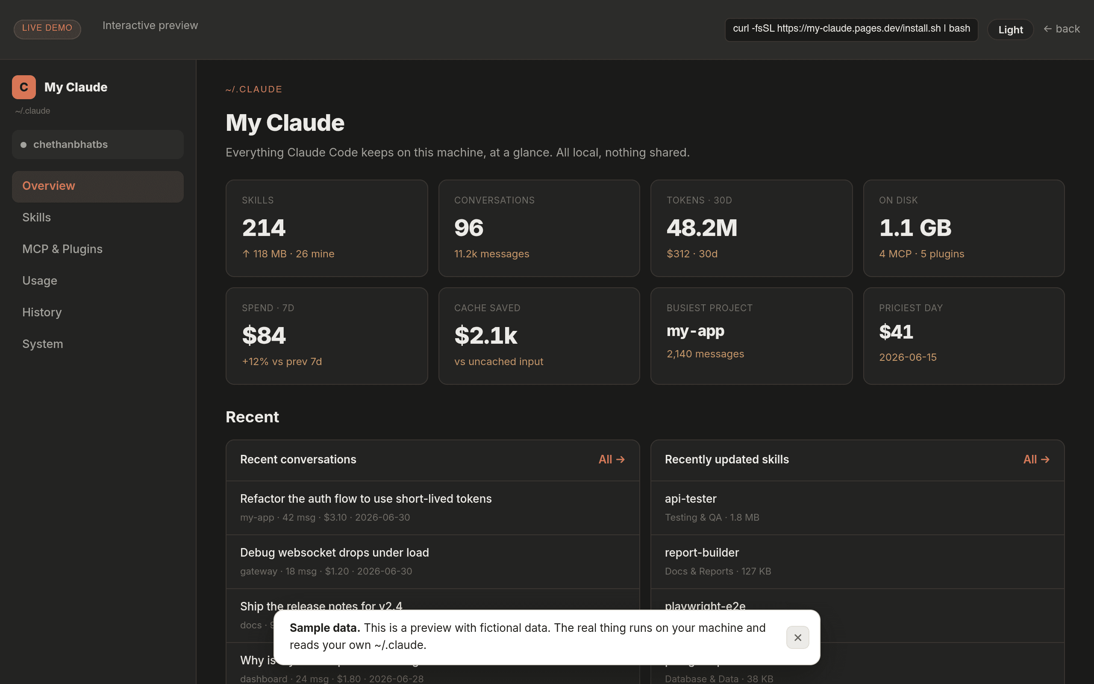Click the orange C logo icon

click(x=24, y=87)
